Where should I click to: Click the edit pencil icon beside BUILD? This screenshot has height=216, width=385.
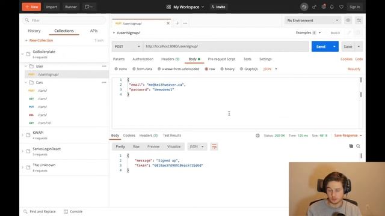click(x=349, y=32)
